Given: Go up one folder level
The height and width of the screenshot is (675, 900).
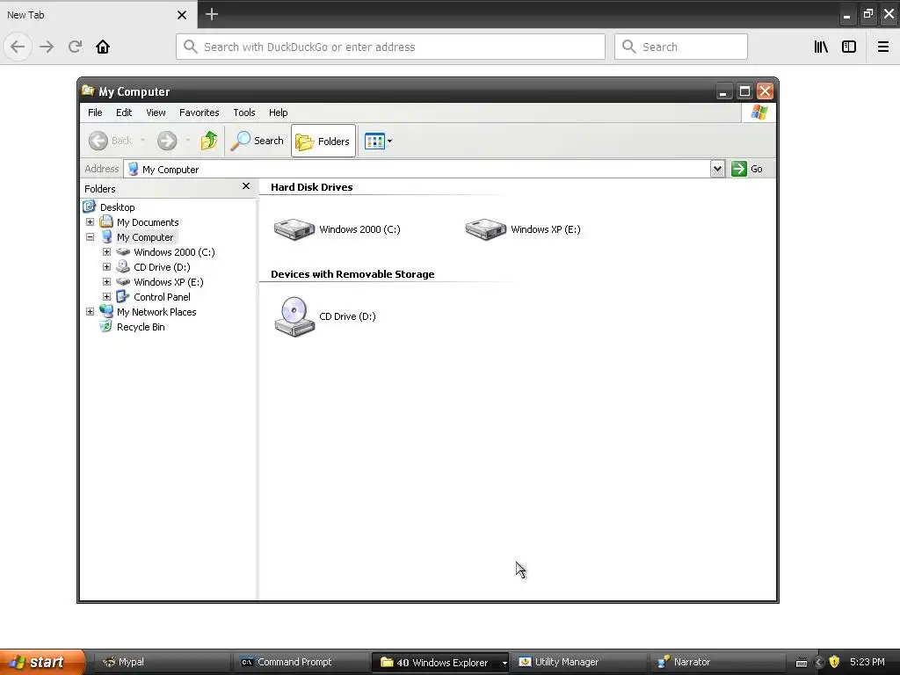Looking at the screenshot, I should [x=209, y=141].
